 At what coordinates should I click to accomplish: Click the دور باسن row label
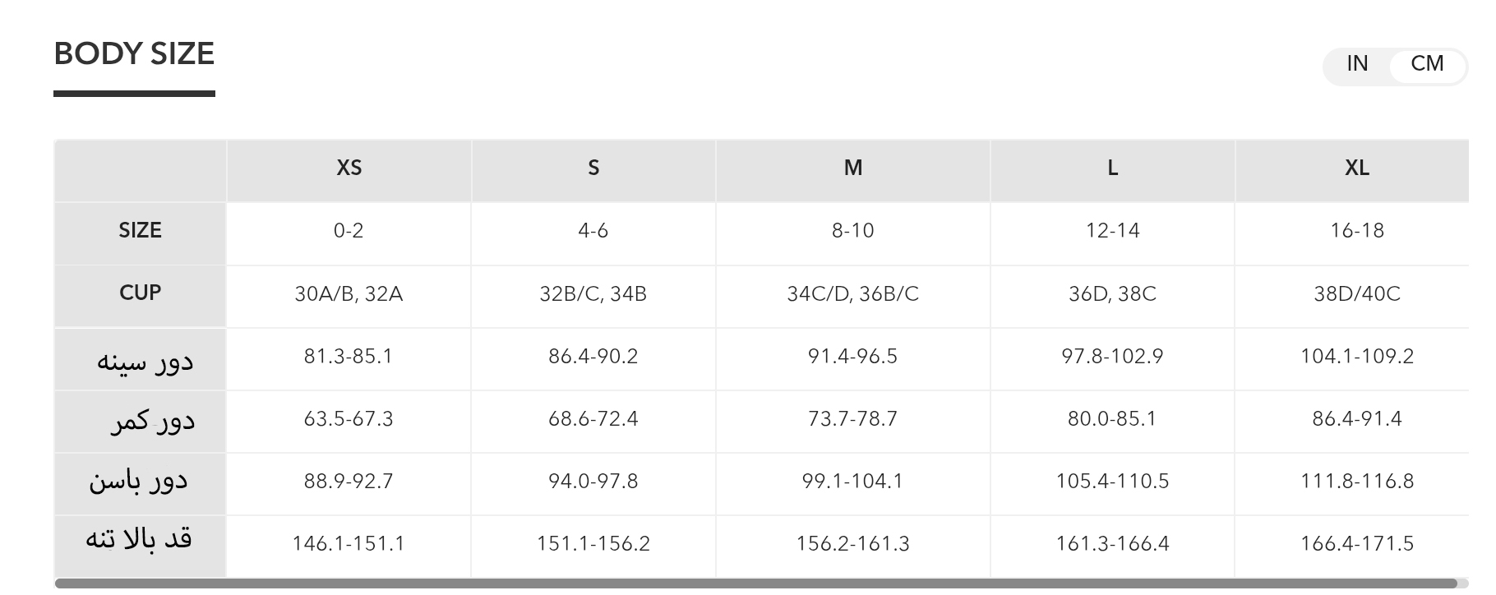(138, 482)
